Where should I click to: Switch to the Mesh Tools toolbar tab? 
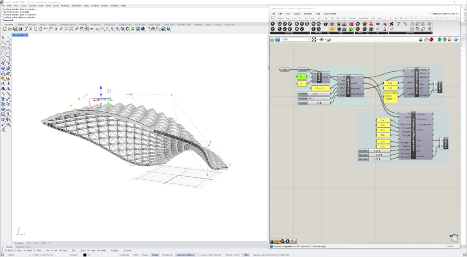pyautogui.click(x=154, y=25)
